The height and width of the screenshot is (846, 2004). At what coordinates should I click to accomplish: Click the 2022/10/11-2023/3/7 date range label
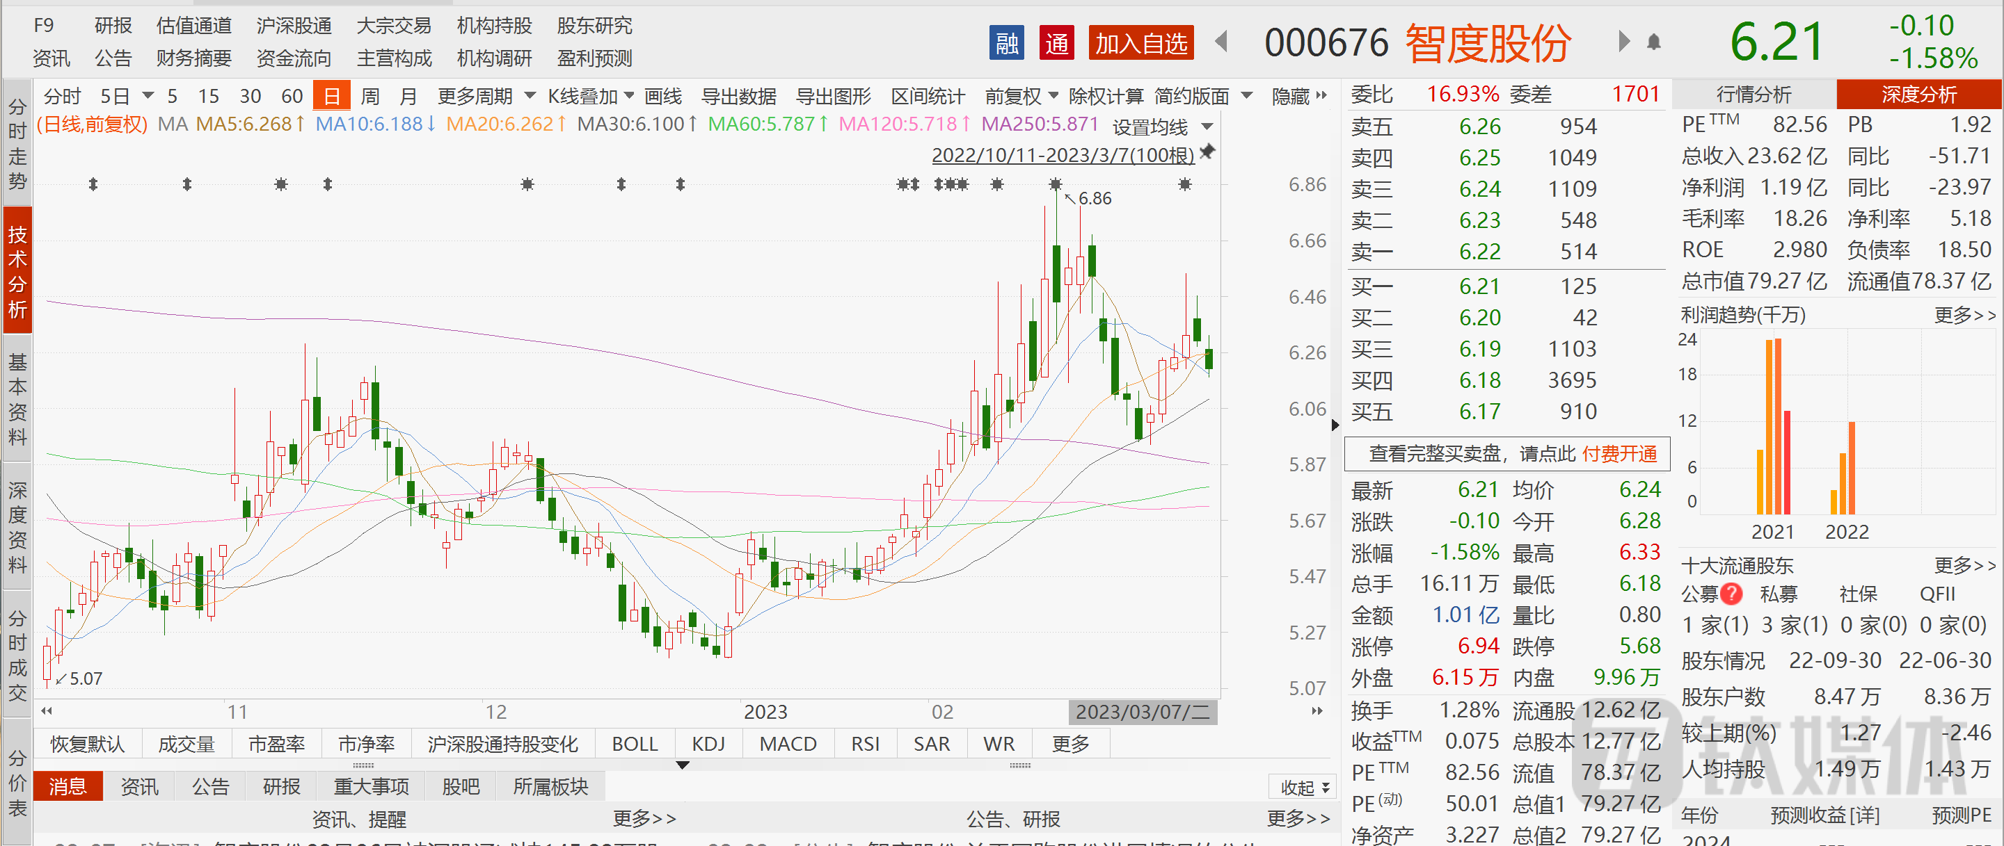click(1063, 156)
